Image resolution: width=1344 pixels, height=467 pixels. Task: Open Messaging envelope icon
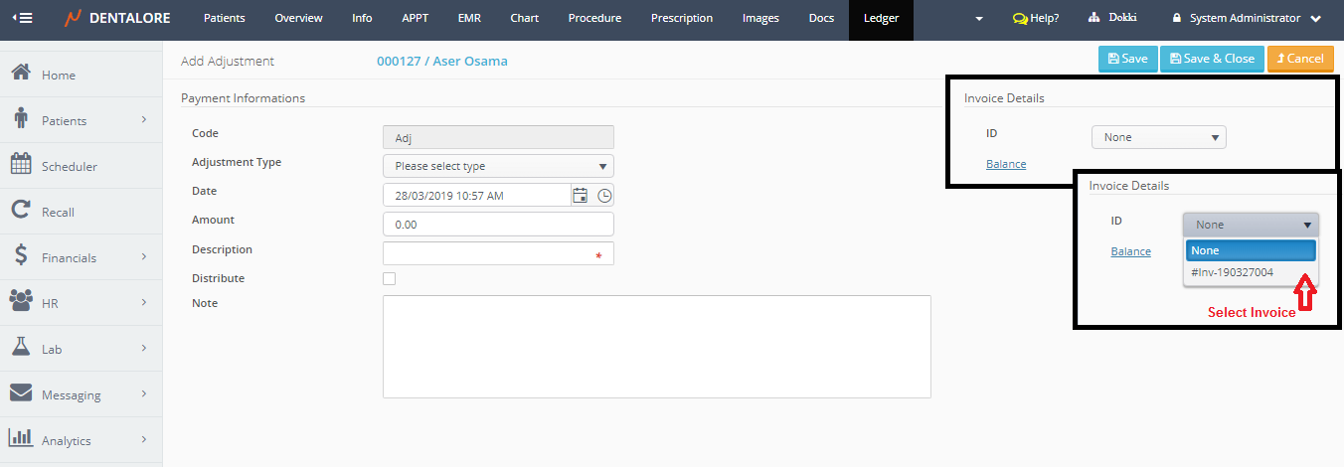pos(21,393)
